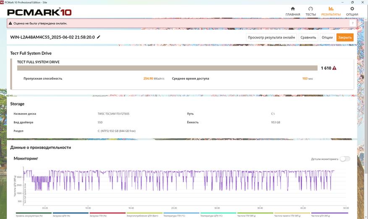Open Опции gear icon in header
Screen dimensions: 368x219
[352, 9]
